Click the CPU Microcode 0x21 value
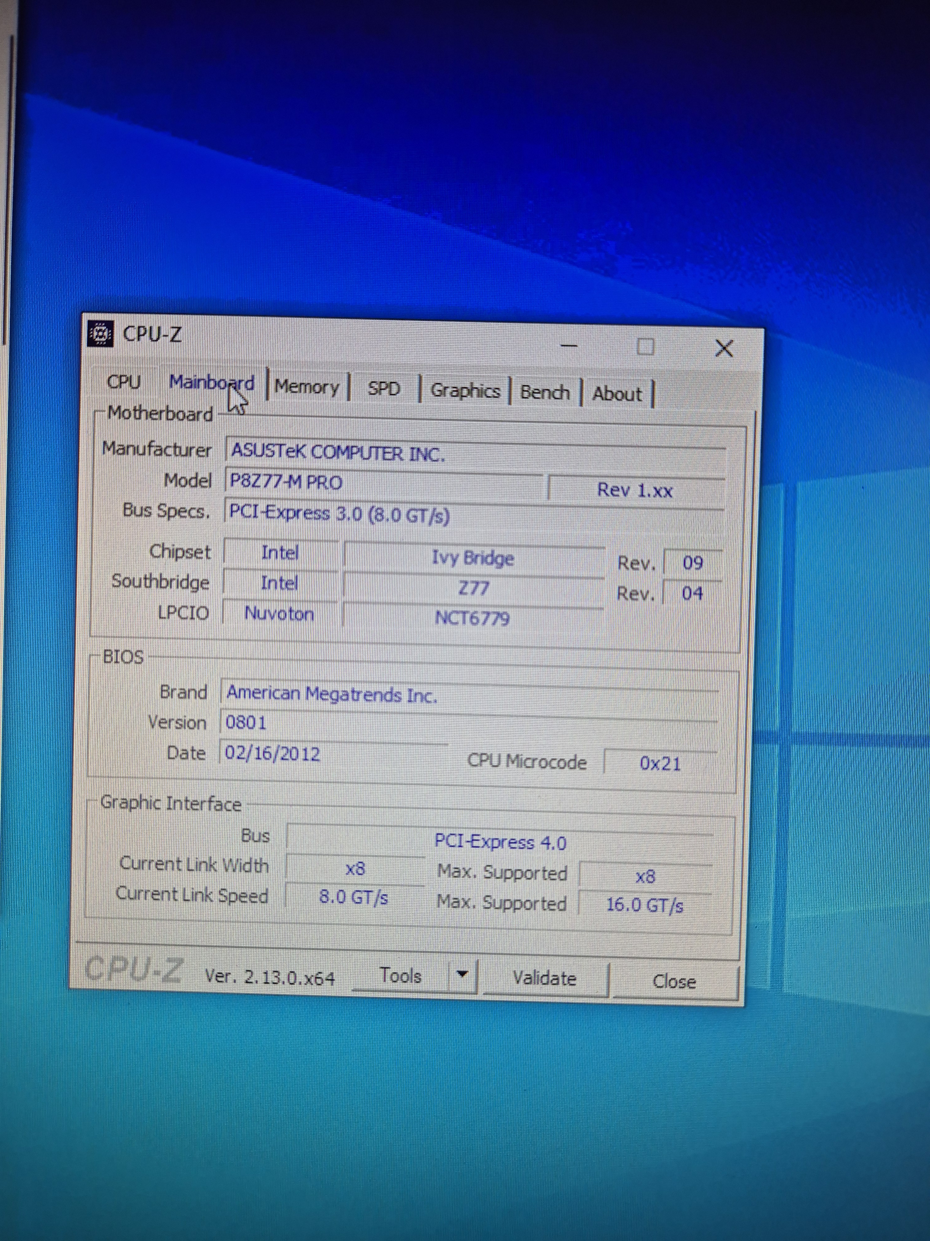930x1241 pixels. 660,764
